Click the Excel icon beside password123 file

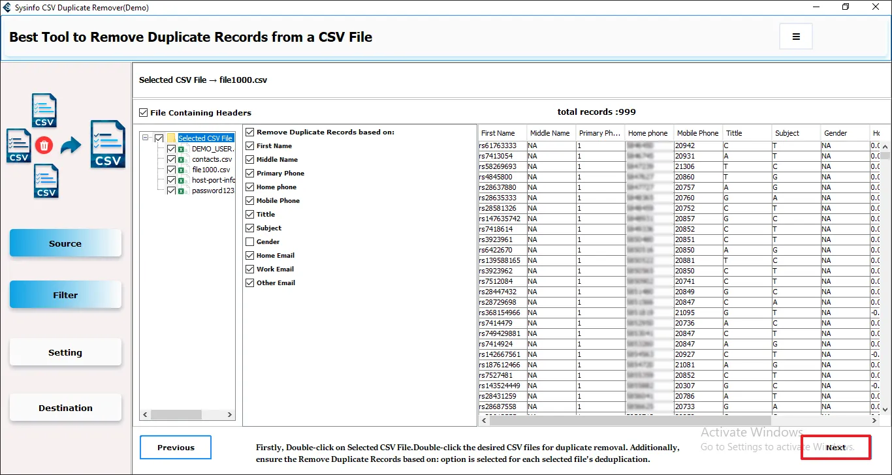[183, 191]
